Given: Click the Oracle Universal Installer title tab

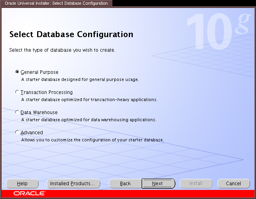Looking at the screenshot, I should tap(56, 3).
